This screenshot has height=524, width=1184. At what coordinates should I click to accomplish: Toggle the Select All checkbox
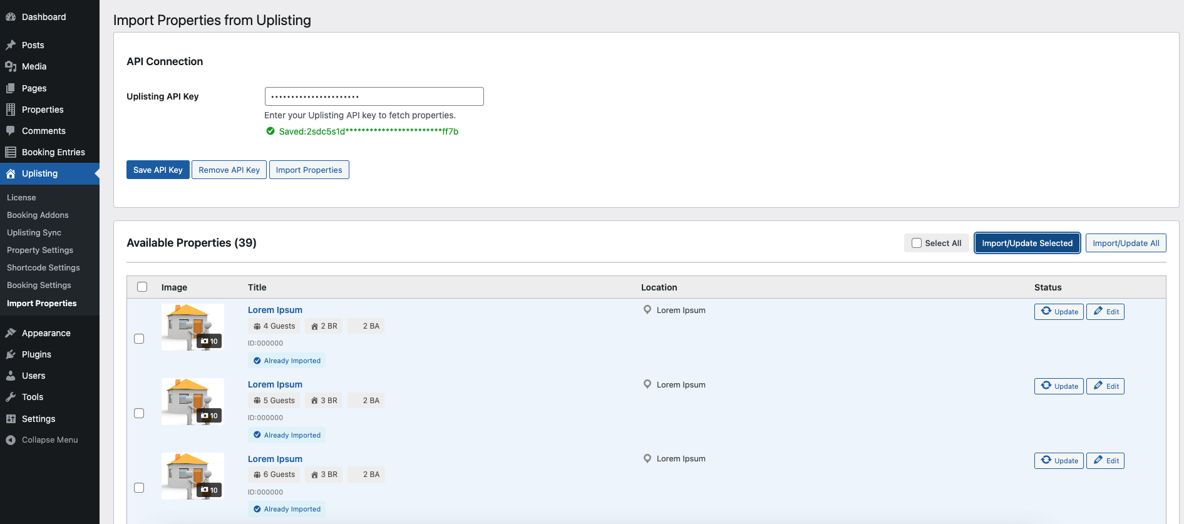(x=917, y=243)
